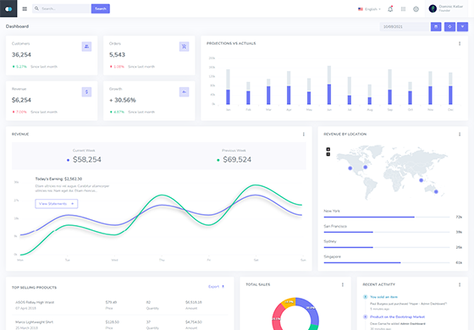Click the Sydney revenue progress bar
This screenshot has width=474, height=330.
point(387,247)
